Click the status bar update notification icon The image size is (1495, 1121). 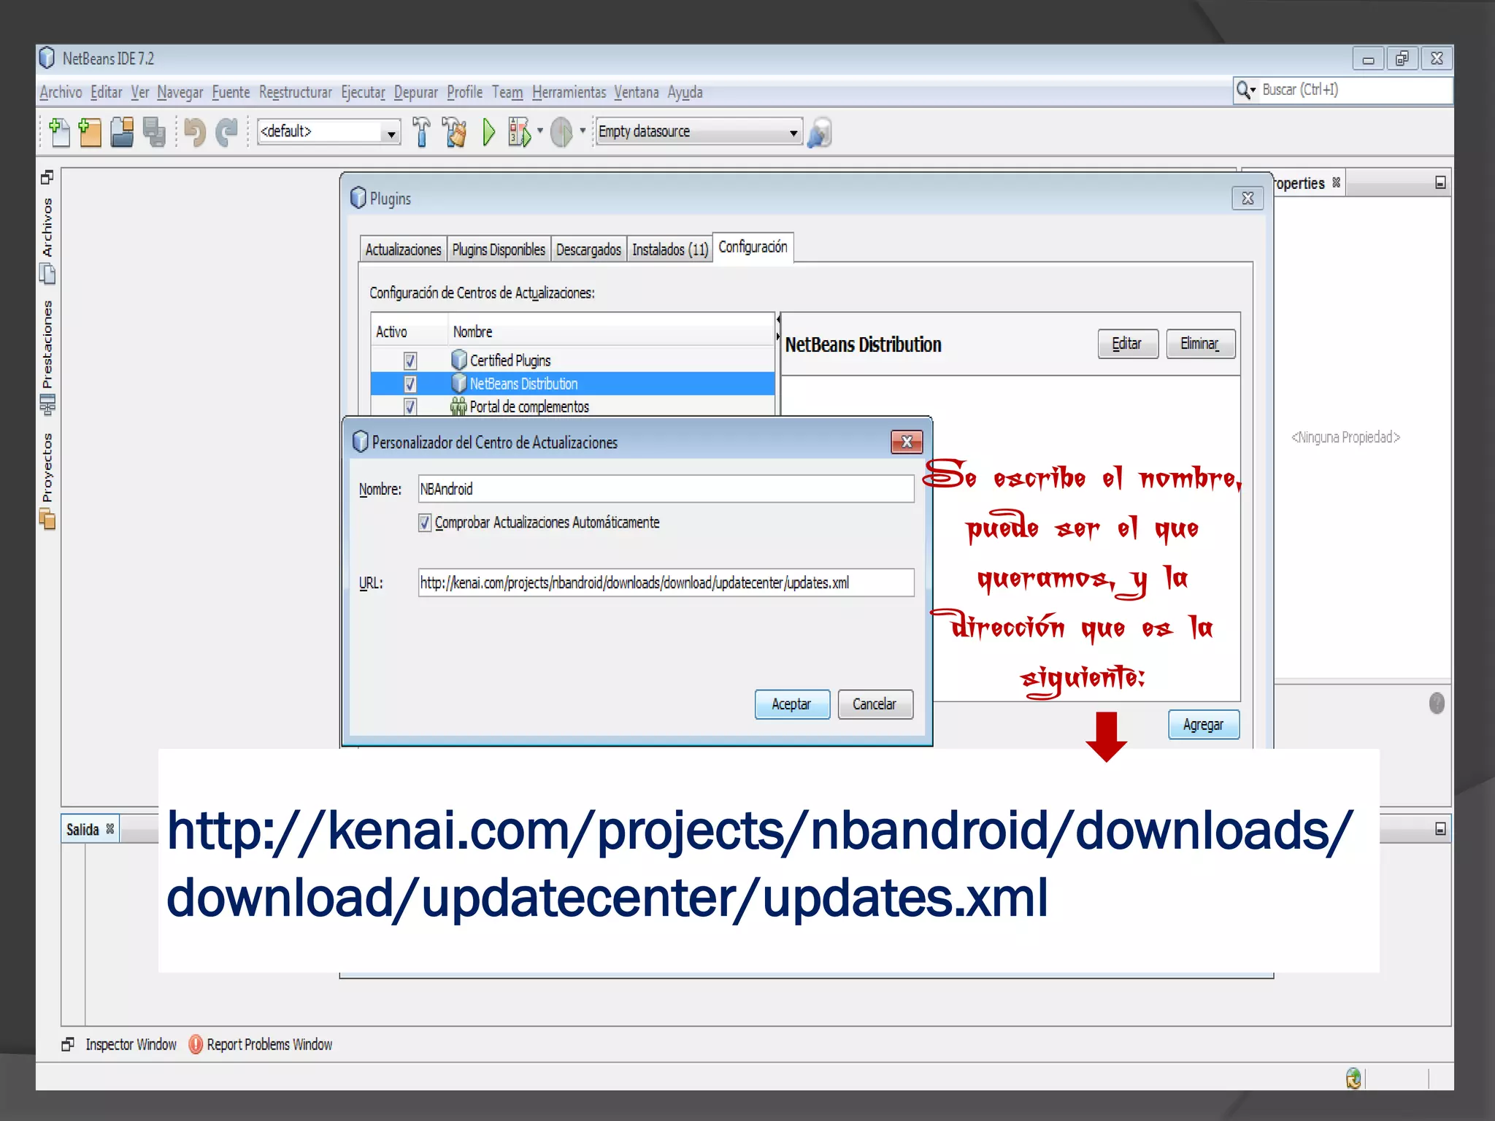tap(1353, 1077)
